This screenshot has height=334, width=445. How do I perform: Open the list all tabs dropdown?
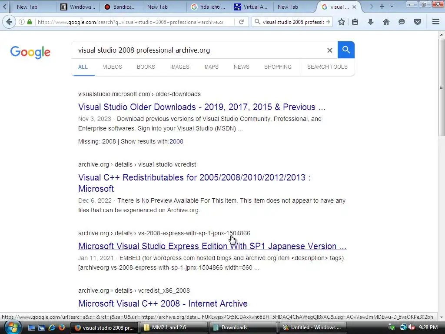392,7
